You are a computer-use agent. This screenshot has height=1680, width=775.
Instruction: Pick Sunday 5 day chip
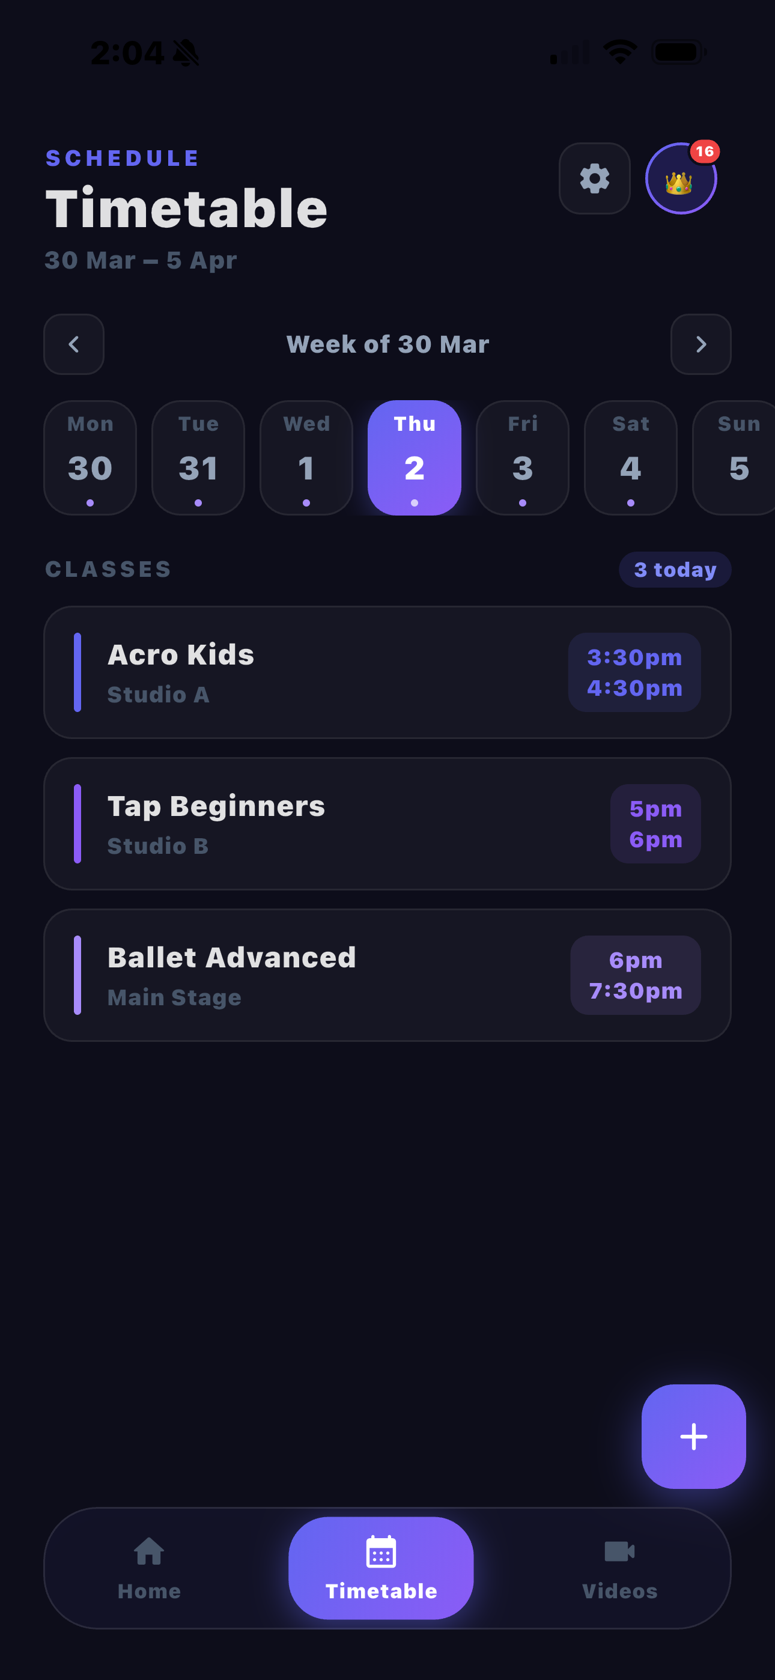[737, 458]
